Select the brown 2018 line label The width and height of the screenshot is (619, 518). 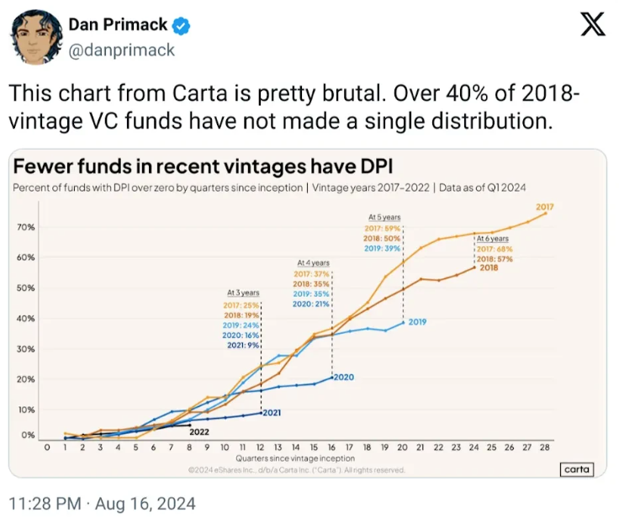pyautogui.click(x=489, y=267)
